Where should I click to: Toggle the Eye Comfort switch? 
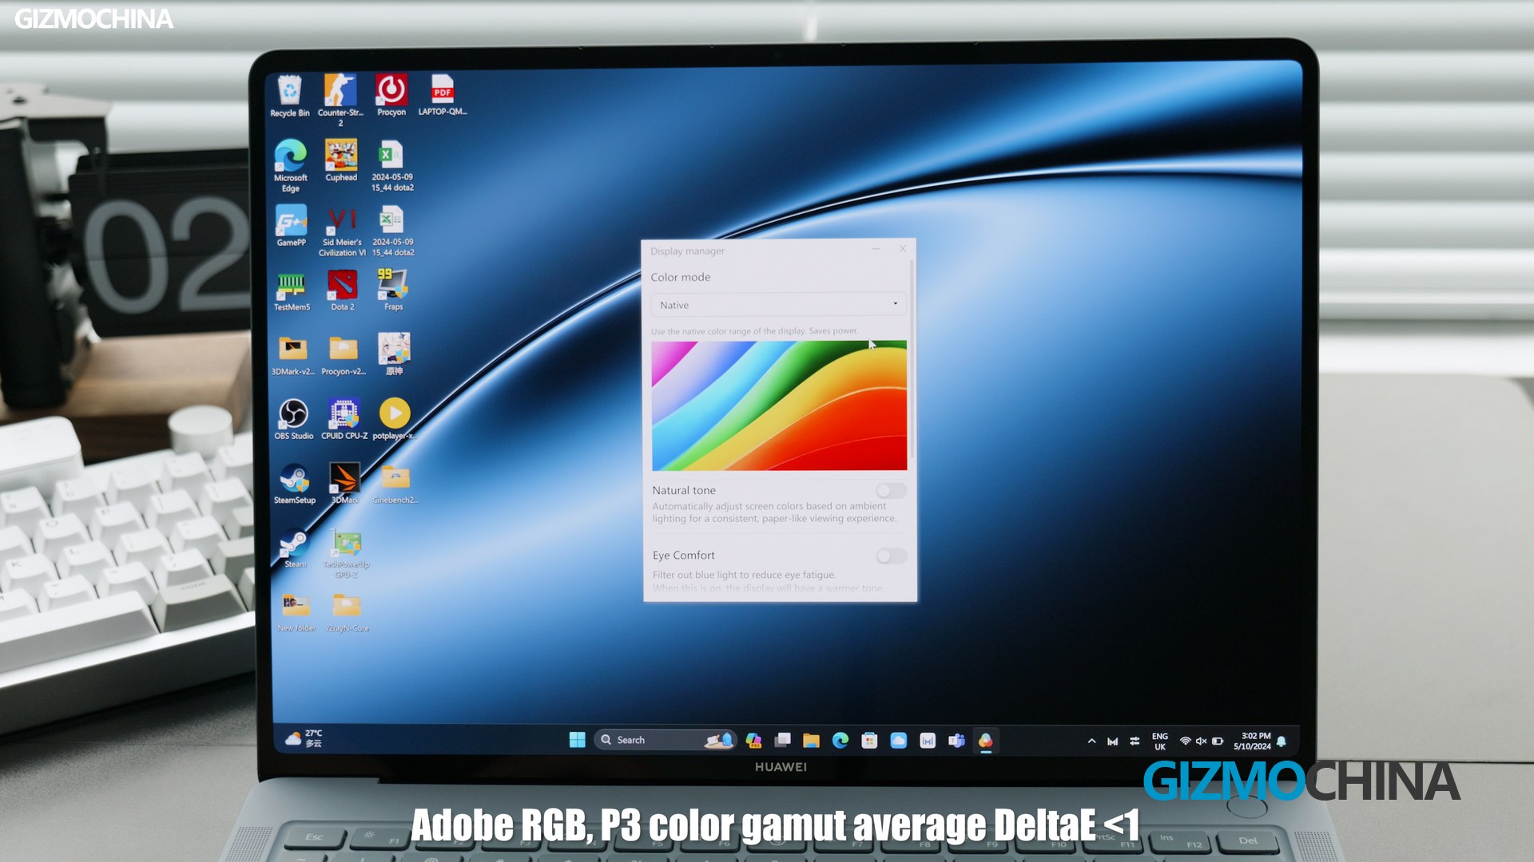click(x=892, y=556)
